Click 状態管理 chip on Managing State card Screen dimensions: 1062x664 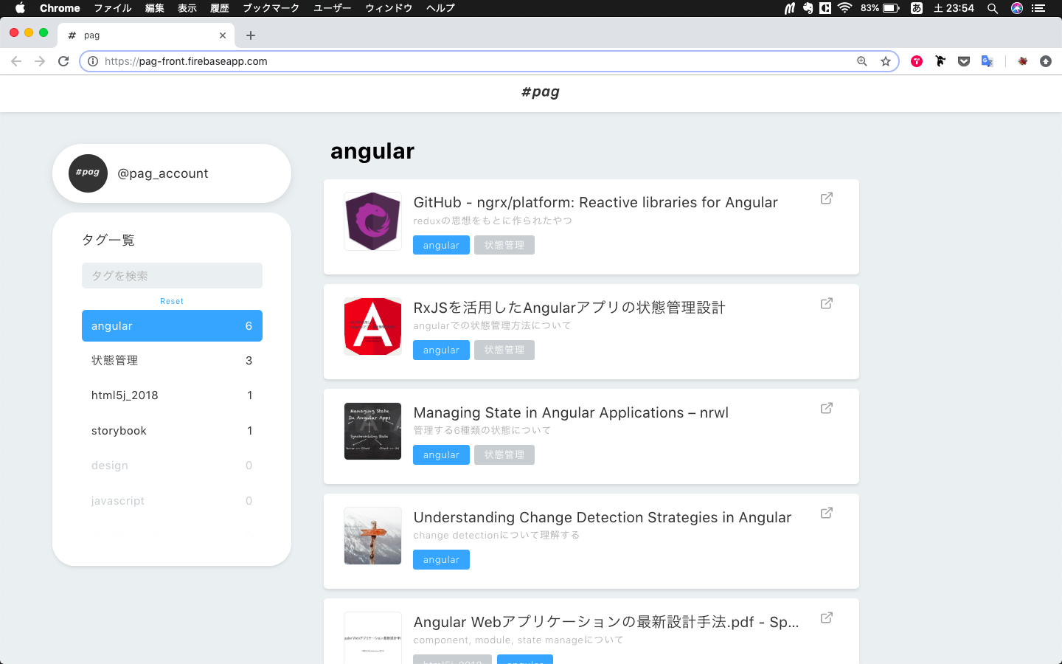504,454
